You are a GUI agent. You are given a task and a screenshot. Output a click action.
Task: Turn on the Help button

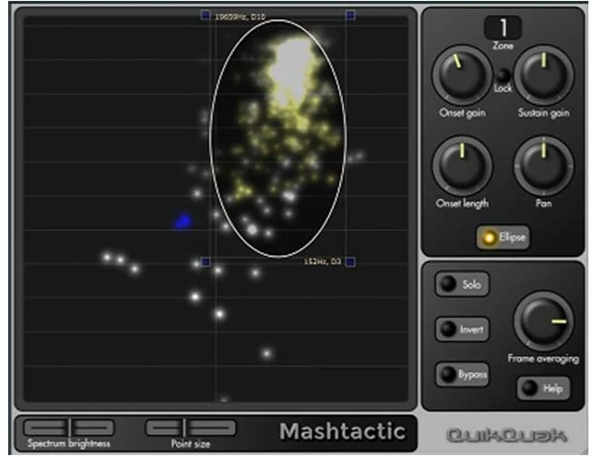click(x=544, y=388)
